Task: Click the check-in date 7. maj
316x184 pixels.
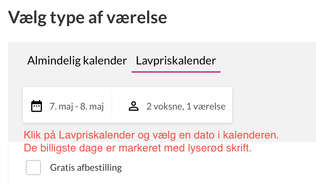Action: pos(61,106)
